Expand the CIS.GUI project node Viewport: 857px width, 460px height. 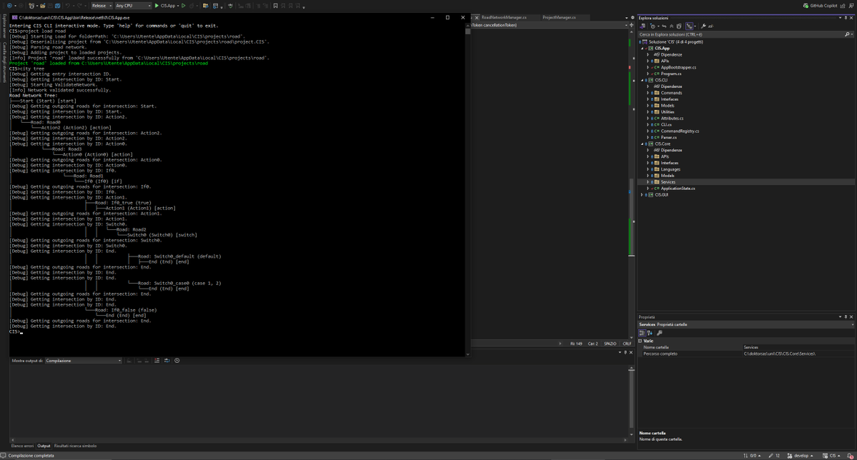coord(642,194)
